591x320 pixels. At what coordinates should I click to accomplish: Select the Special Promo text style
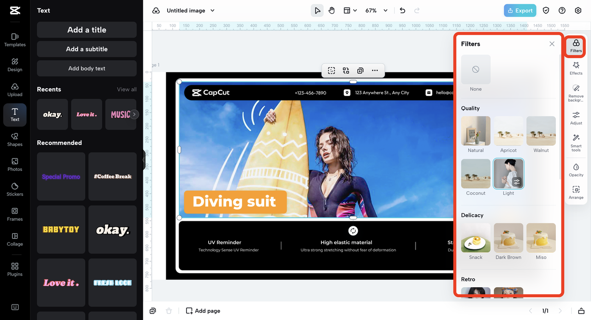click(x=61, y=176)
